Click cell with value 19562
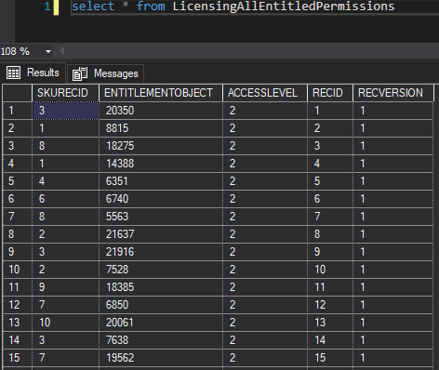 (x=161, y=358)
